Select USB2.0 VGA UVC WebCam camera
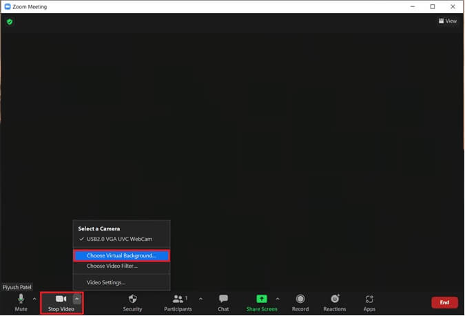 pyautogui.click(x=121, y=239)
